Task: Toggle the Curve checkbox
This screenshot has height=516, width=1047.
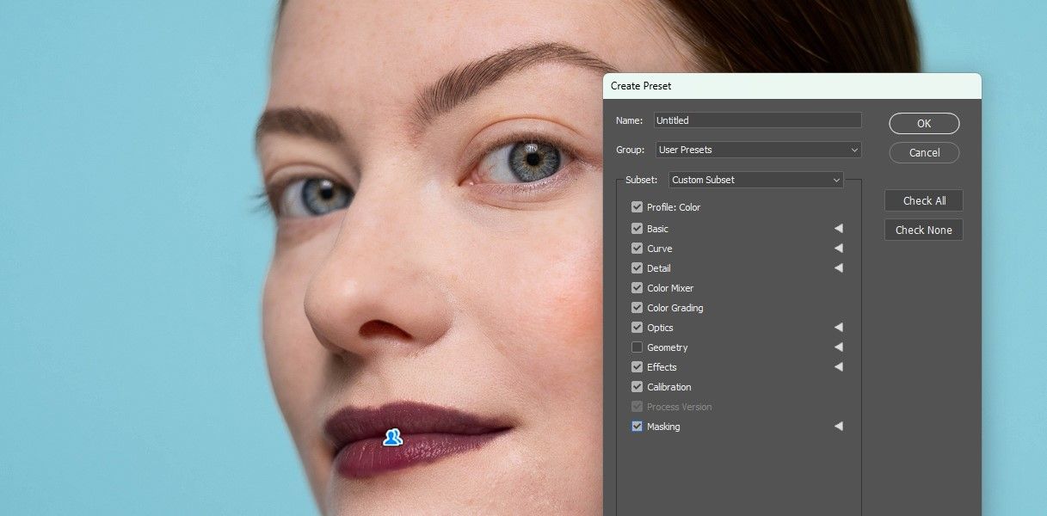Action: (x=637, y=249)
